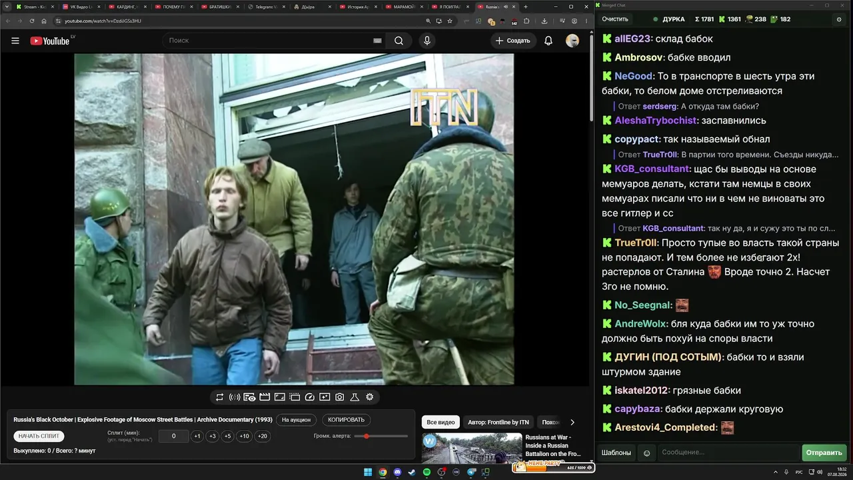This screenshot has width=853, height=480.
Task: Click the КОПИРОВАТЬ button
Action: coord(347,420)
